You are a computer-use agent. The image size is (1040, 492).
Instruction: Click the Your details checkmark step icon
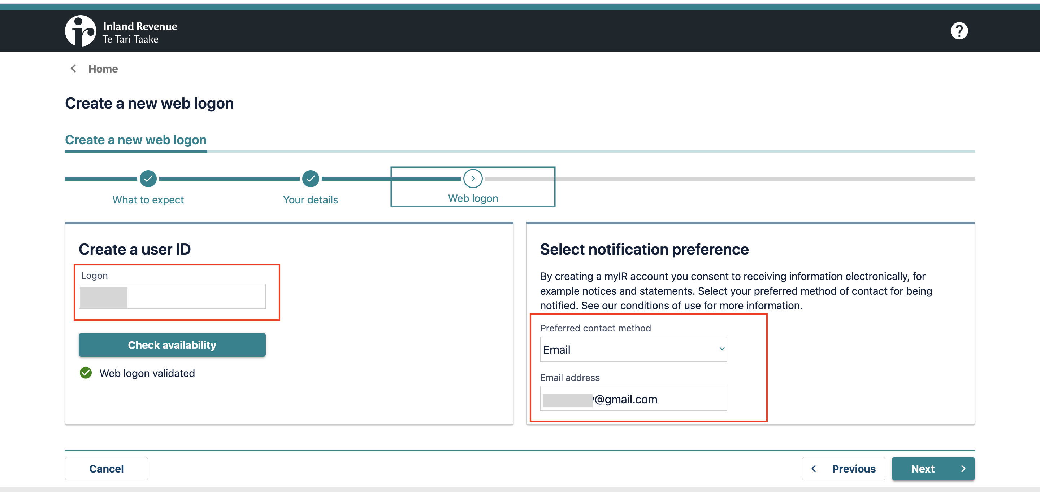pyautogui.click(x=311, y=179)
